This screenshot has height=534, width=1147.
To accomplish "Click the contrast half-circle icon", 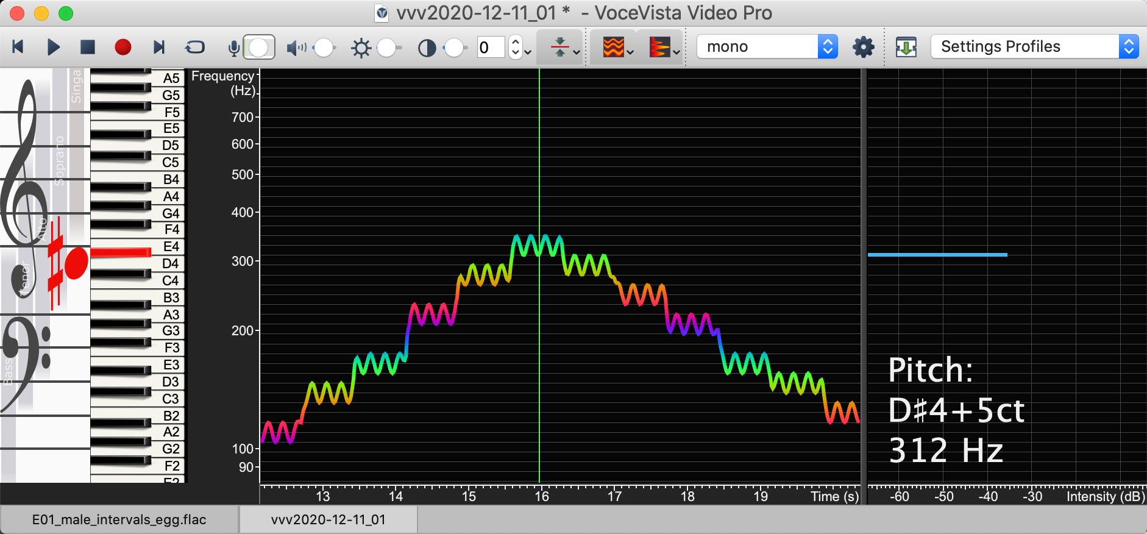I will coord(427,48).
